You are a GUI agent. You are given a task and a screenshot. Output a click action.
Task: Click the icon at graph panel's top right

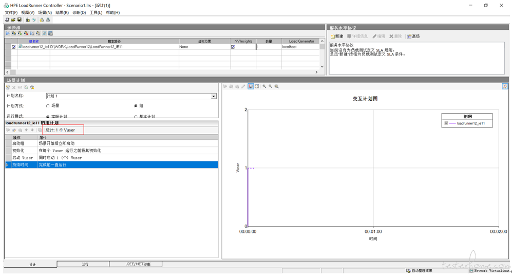(x=505, y=86)
